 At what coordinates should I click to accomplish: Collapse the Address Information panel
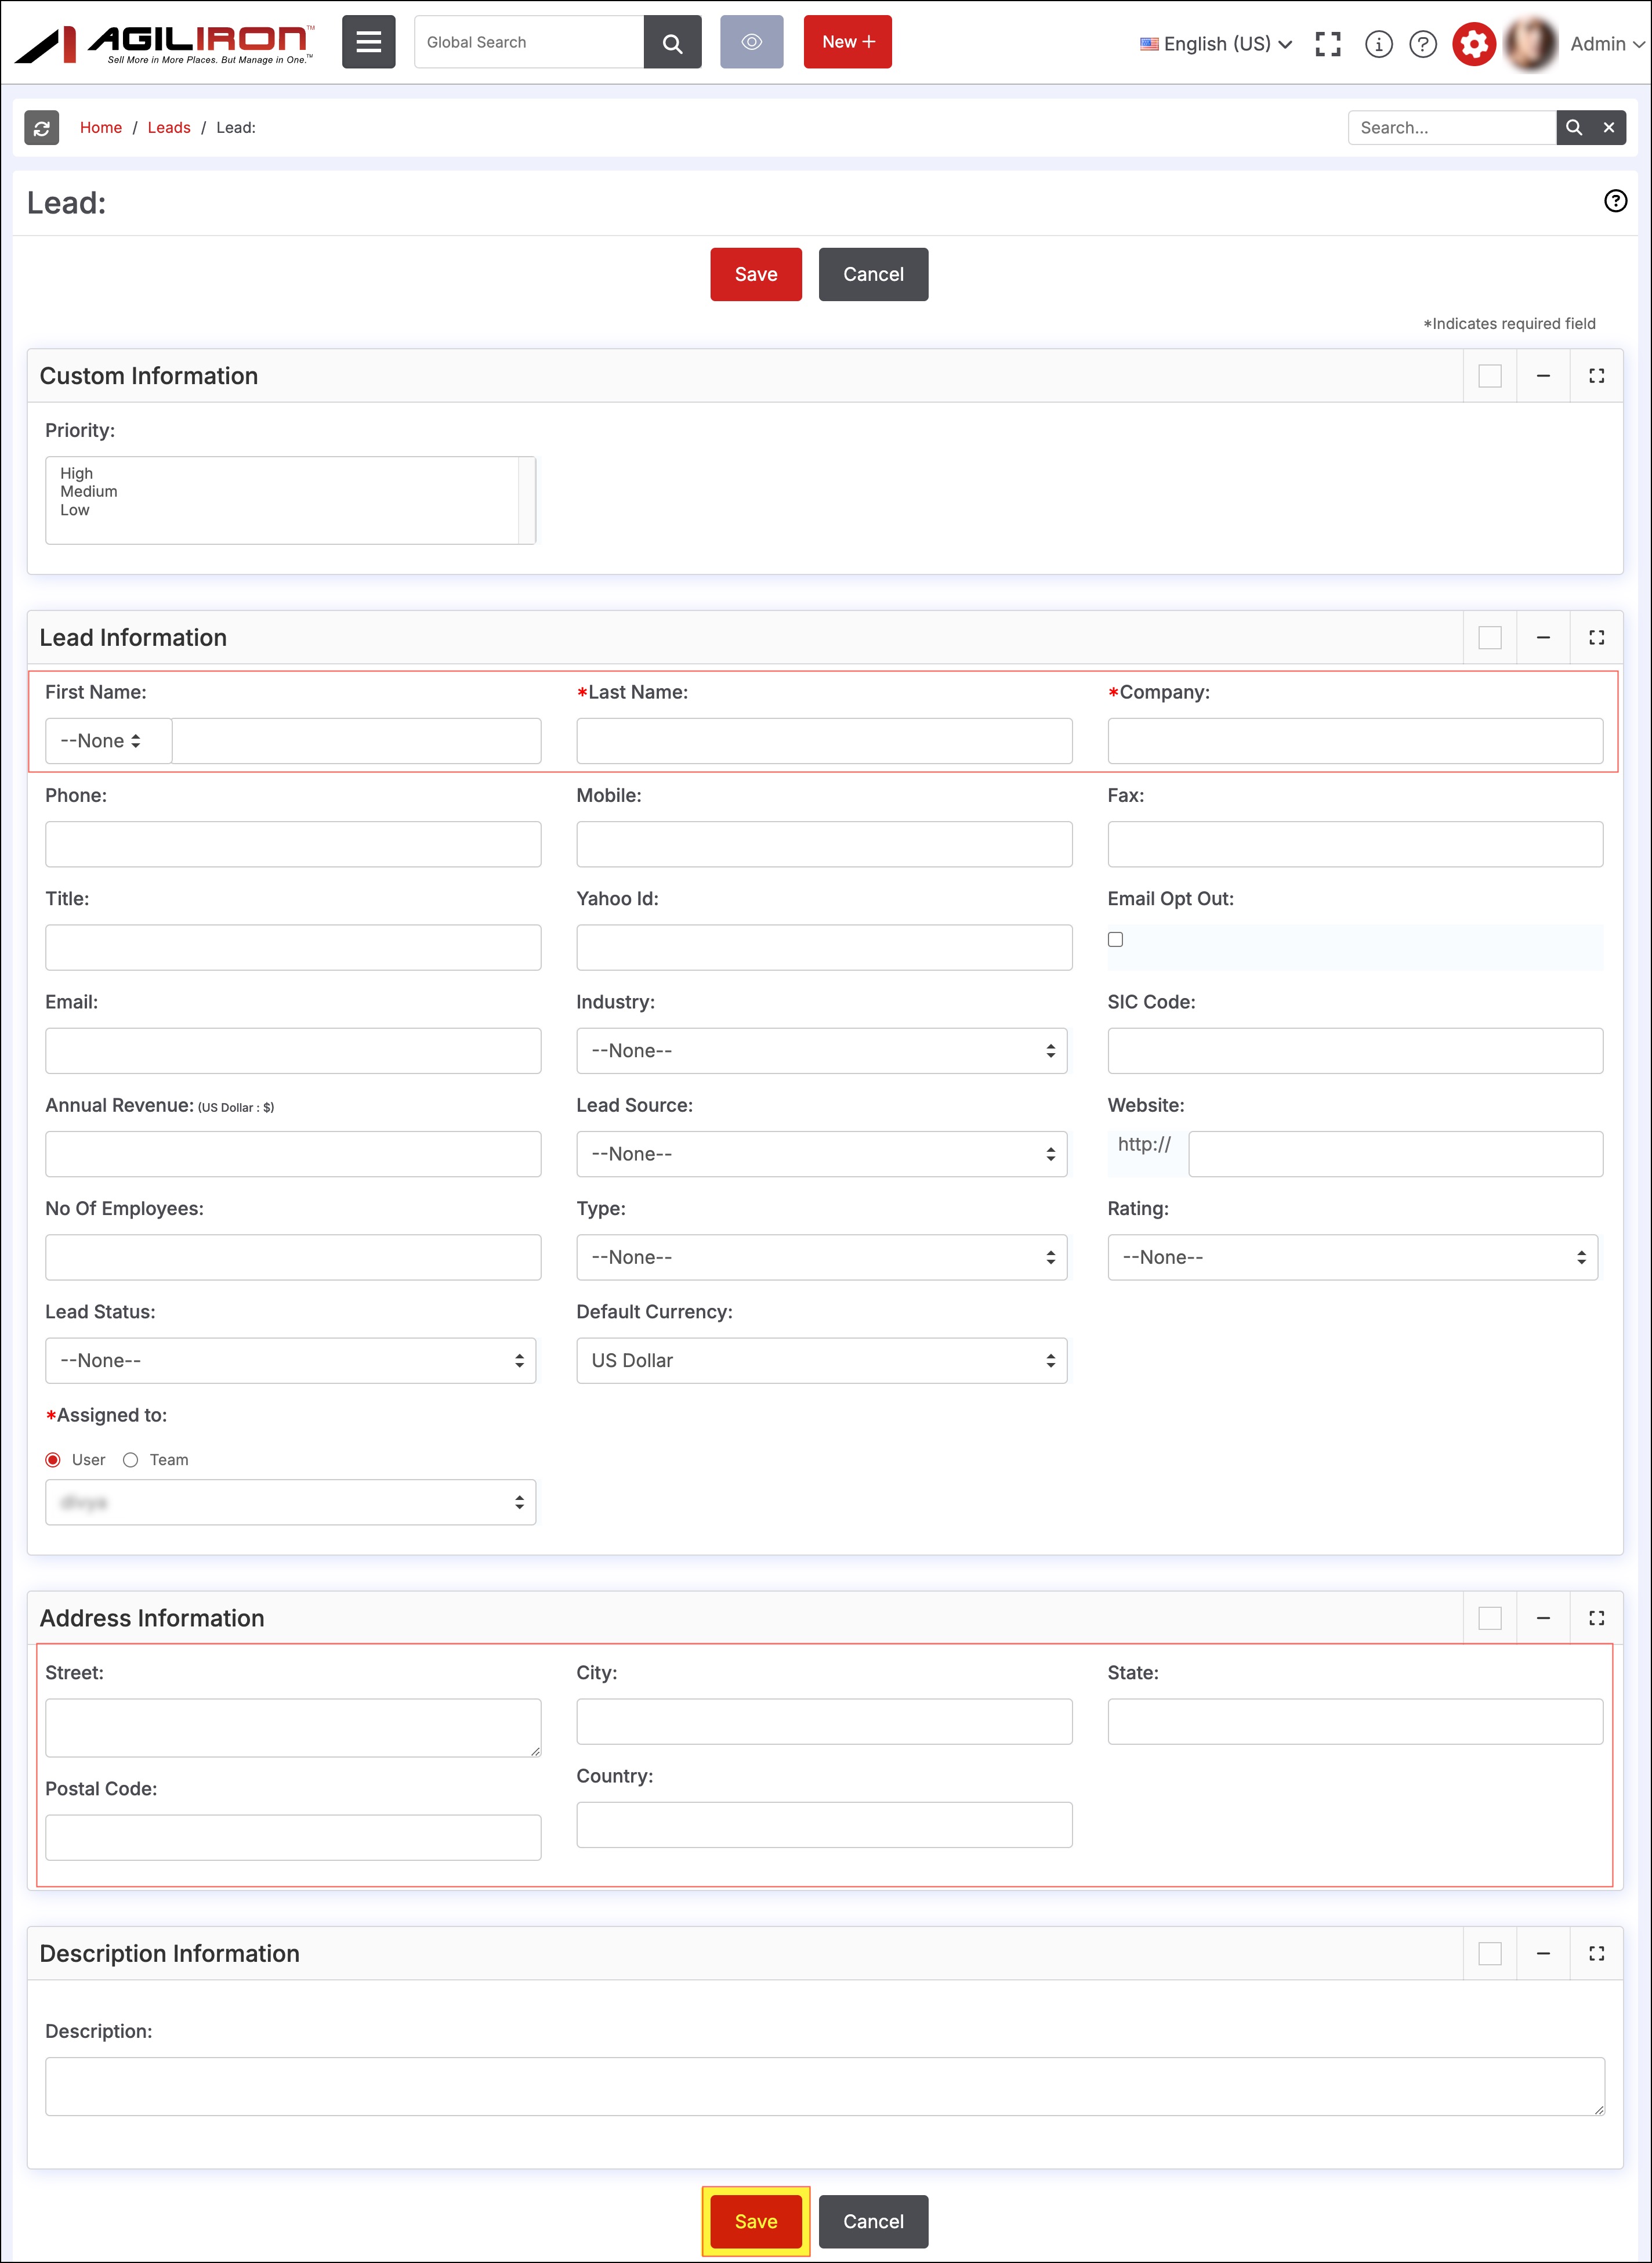coord(1543,1618)
